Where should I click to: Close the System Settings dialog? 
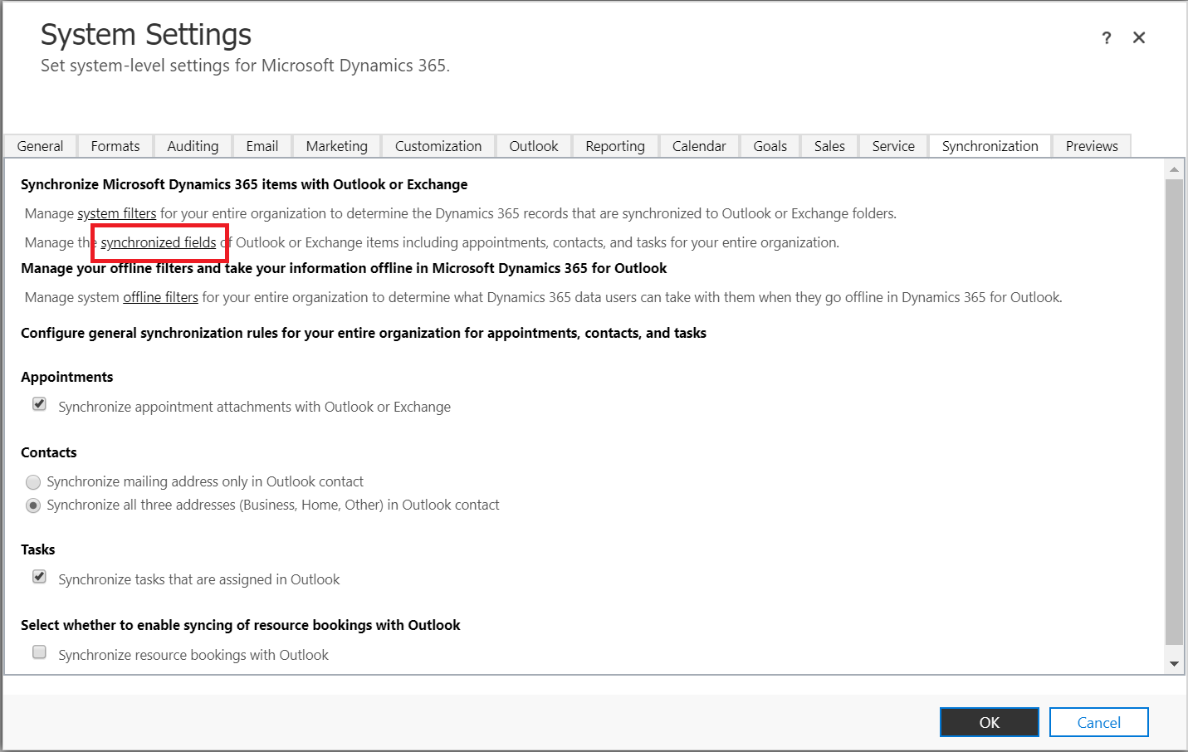1139,37
